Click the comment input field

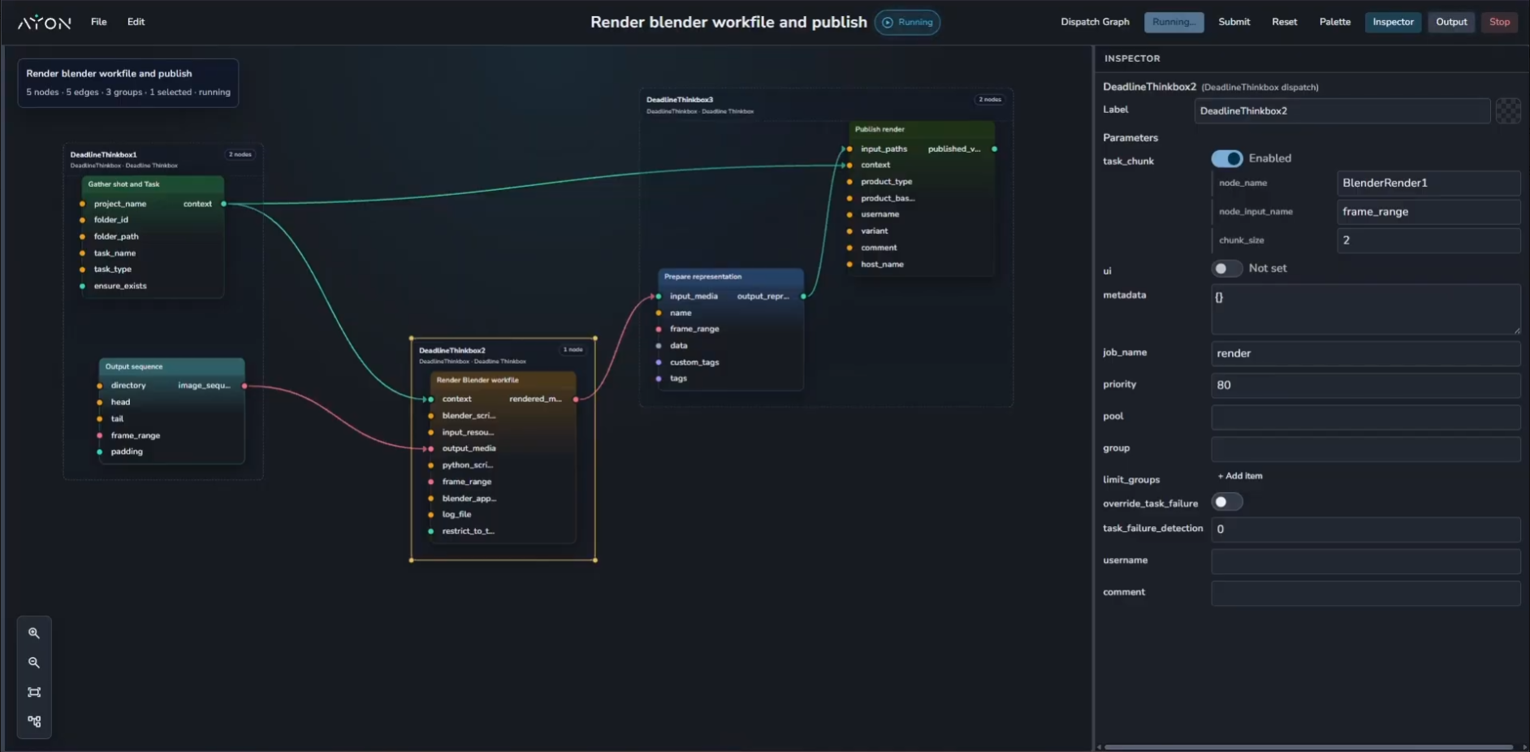[1365, 593]
